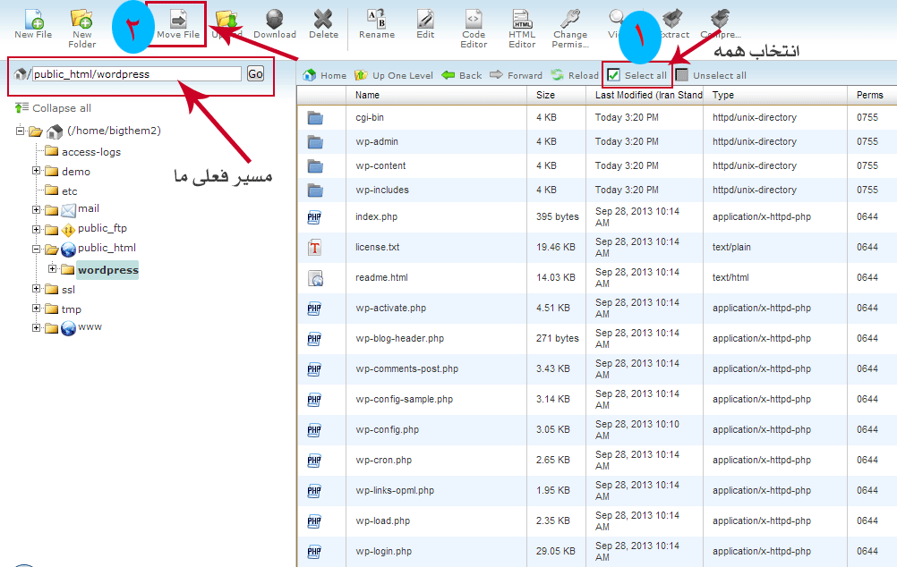The width and height of the screenshot is (897, 567).
Task: Go Up One Level
Action: (394, 75)
